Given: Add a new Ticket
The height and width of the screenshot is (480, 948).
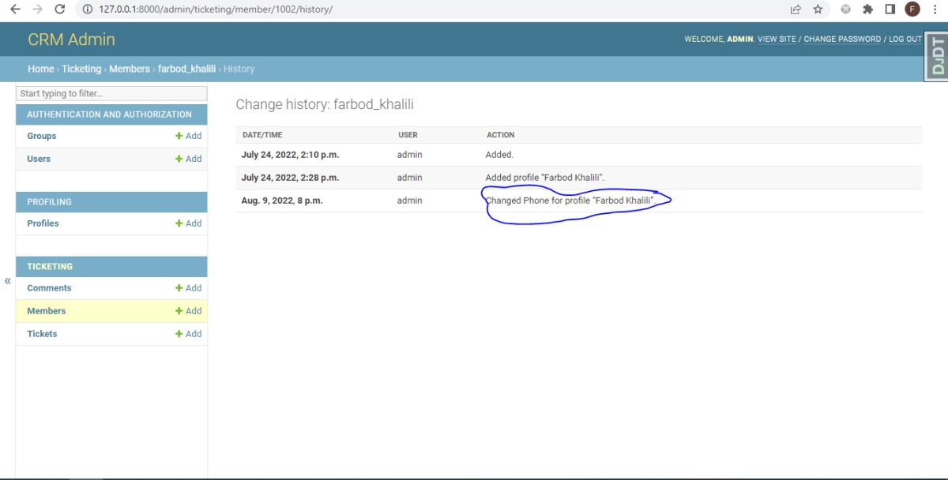Looking at the screenshot, I should [189, 334].
